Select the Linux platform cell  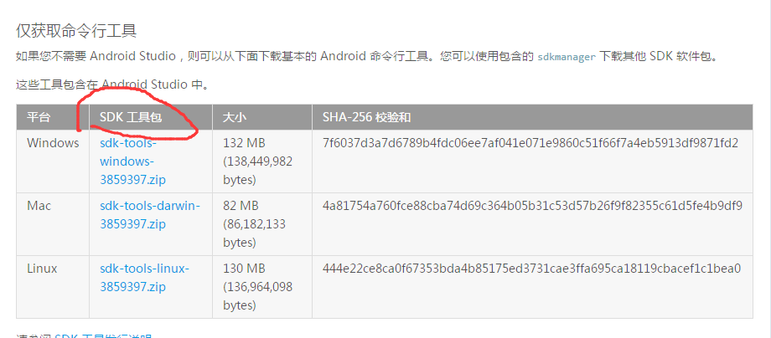pos(42,269)
